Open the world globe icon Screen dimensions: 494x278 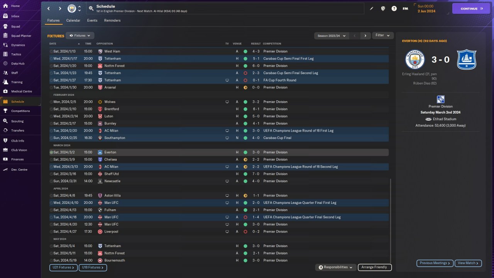(x=383, y=8)
